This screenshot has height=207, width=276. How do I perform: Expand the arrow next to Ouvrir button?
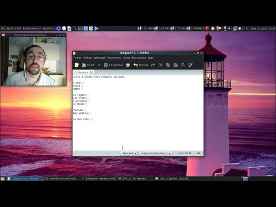(99, 65)
